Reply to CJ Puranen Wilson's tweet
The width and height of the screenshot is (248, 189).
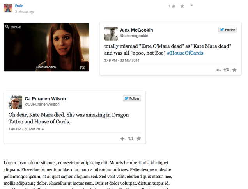[x=123, y=139]
